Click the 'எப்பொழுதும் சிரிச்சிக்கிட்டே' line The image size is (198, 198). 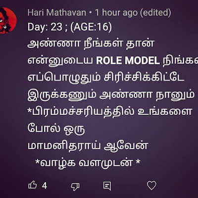tap(106, 78)
